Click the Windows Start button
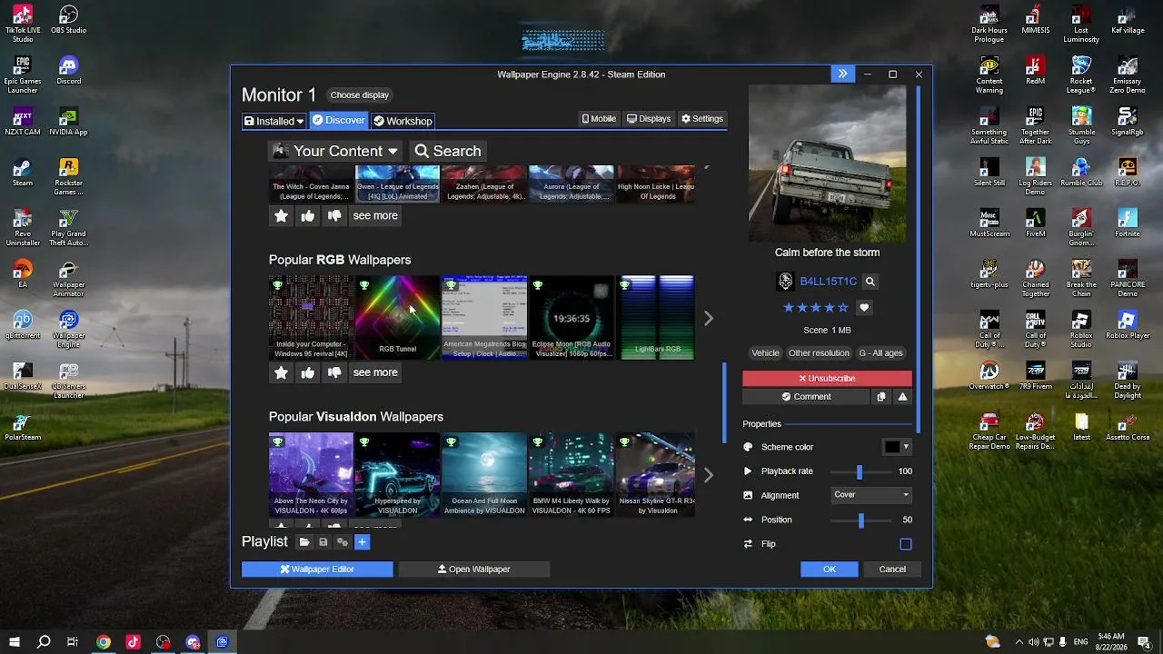 [15, 642]
